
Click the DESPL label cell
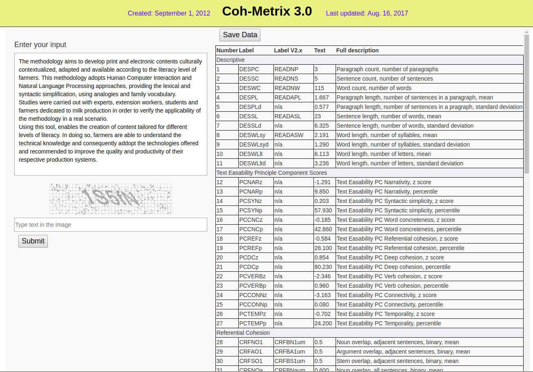pyautogui.click(x=256, y=97)
